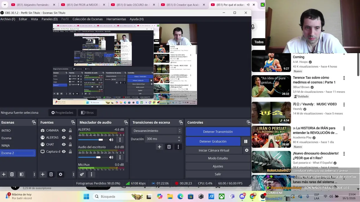Lock the Captura source

coord(70,151)
